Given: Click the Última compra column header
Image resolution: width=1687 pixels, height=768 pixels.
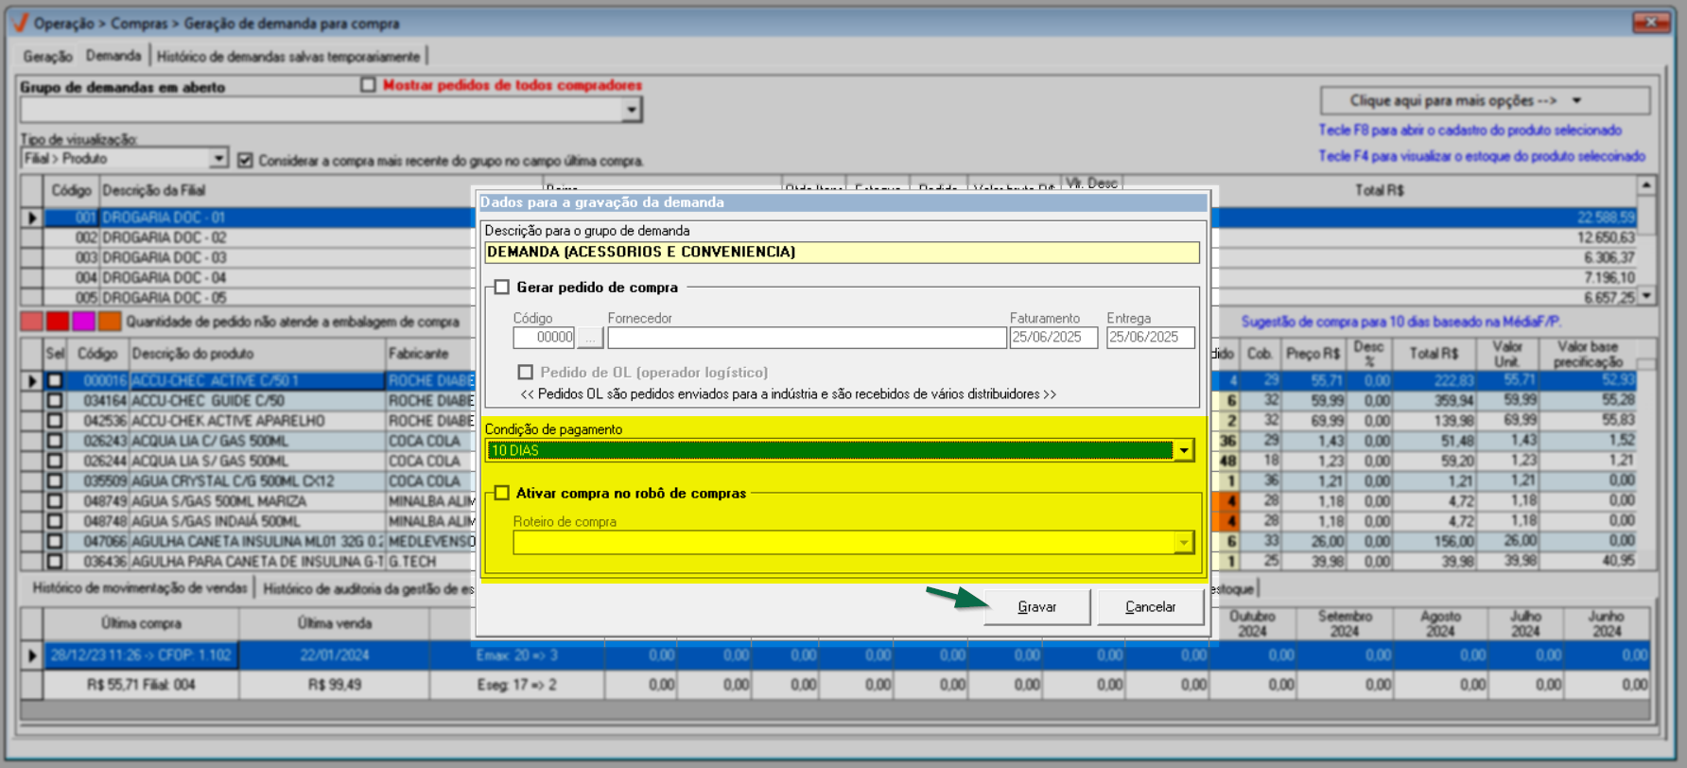Looking at the screenshot, I should (141, 623).
